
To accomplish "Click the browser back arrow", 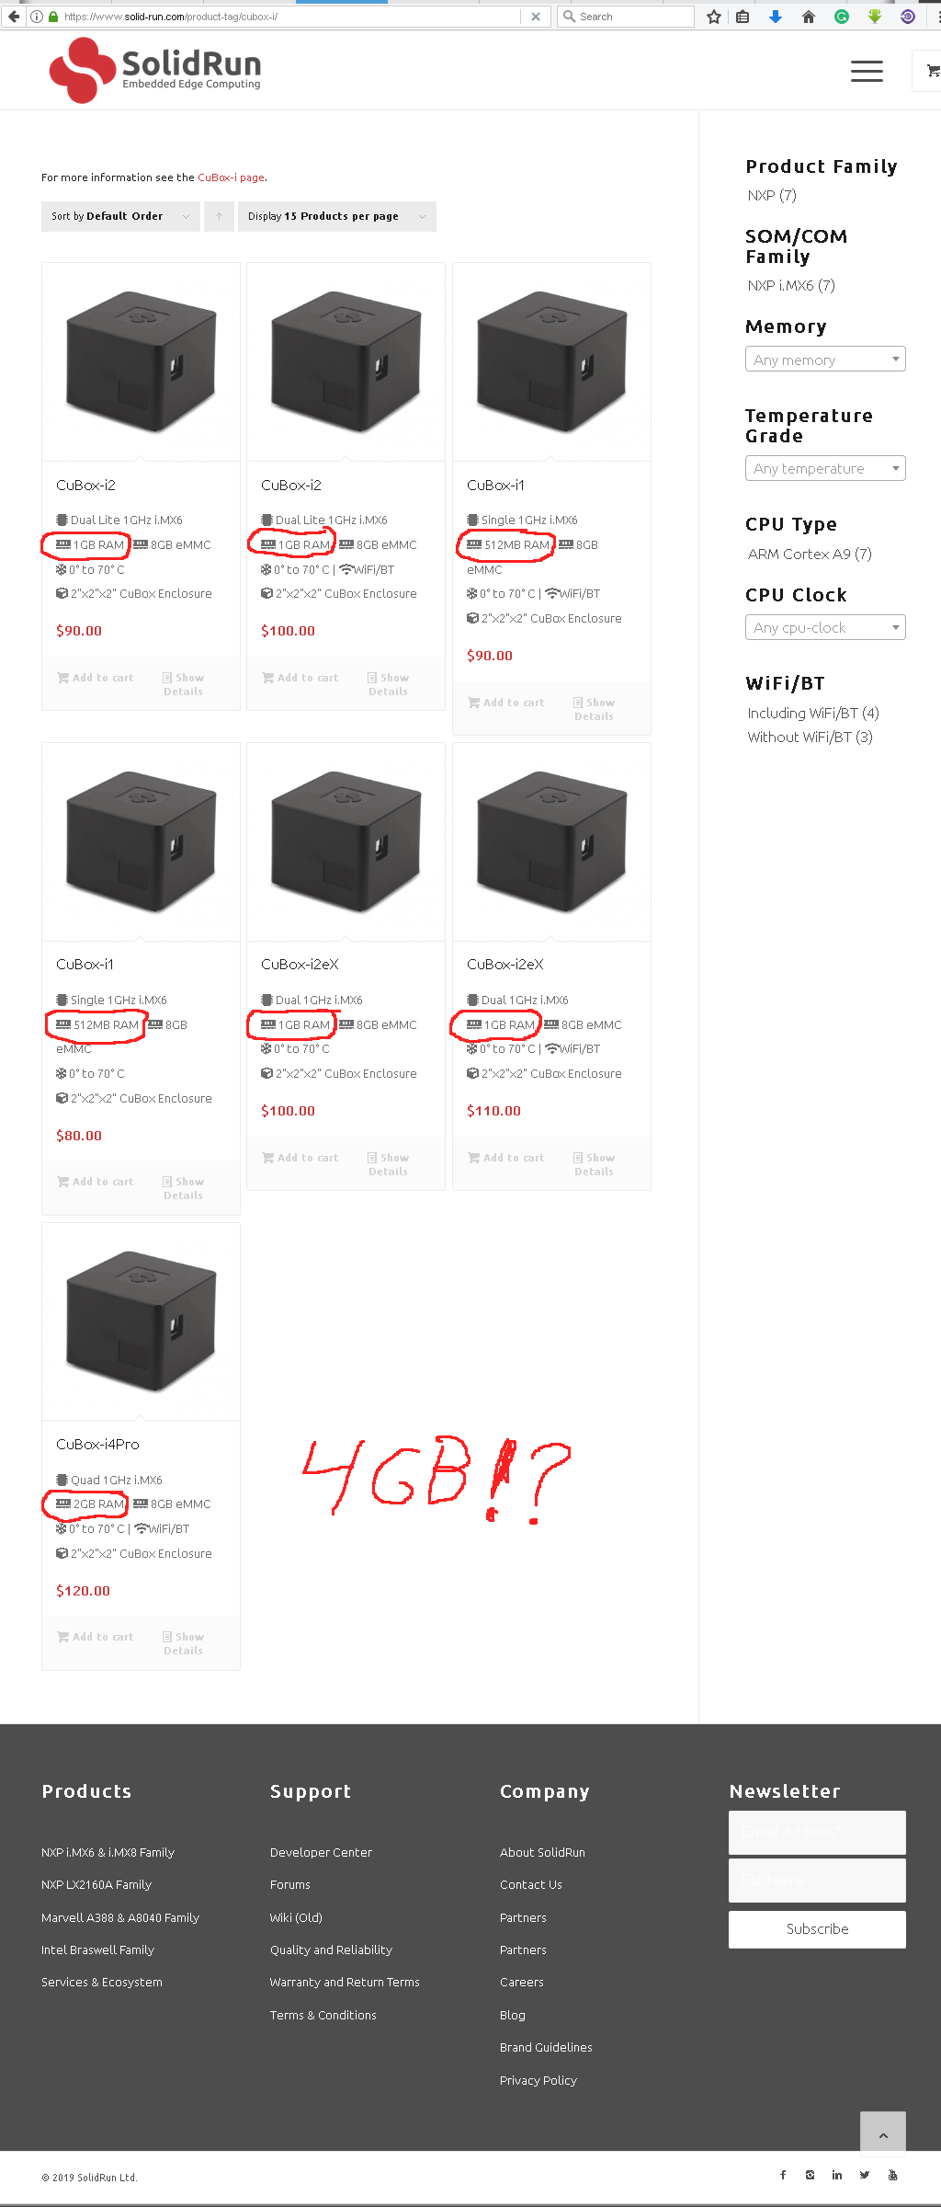I will click(x=14, y=17).
